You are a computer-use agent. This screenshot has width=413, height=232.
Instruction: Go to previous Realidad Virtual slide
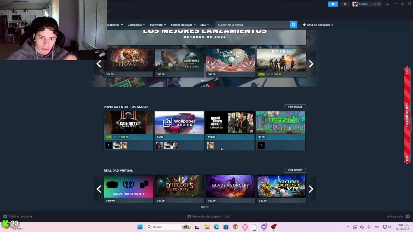coord(99,189)
